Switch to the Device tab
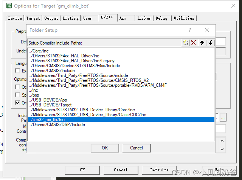Viewport: 242px width, 180px height. tap(15, 18)
